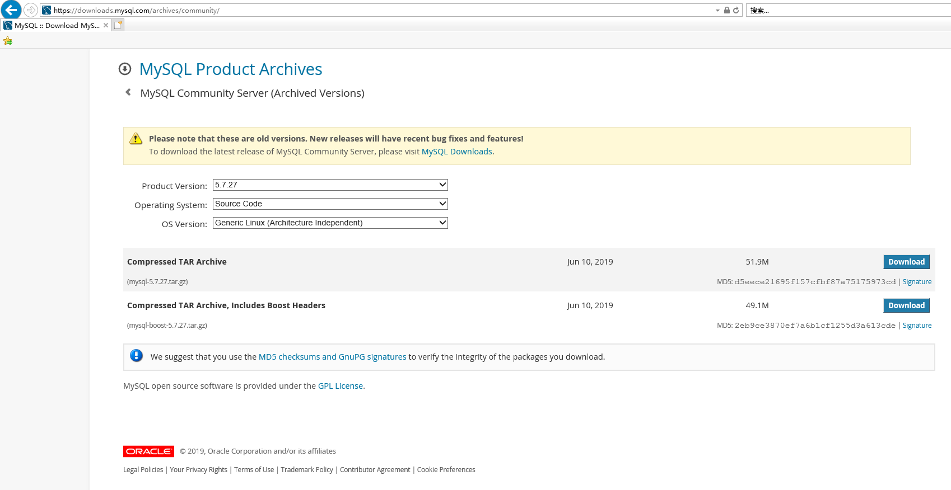Download the Compressed TAR Archive mysql-5.7.27.tar.gz
Screen dimensions: 951x490
click(906, 262)
